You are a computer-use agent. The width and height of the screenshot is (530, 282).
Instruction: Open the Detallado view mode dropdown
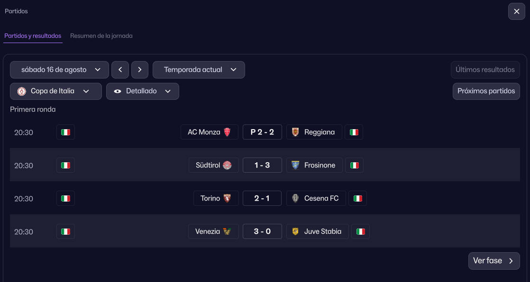pyautogui.click(x=143, y=91)
